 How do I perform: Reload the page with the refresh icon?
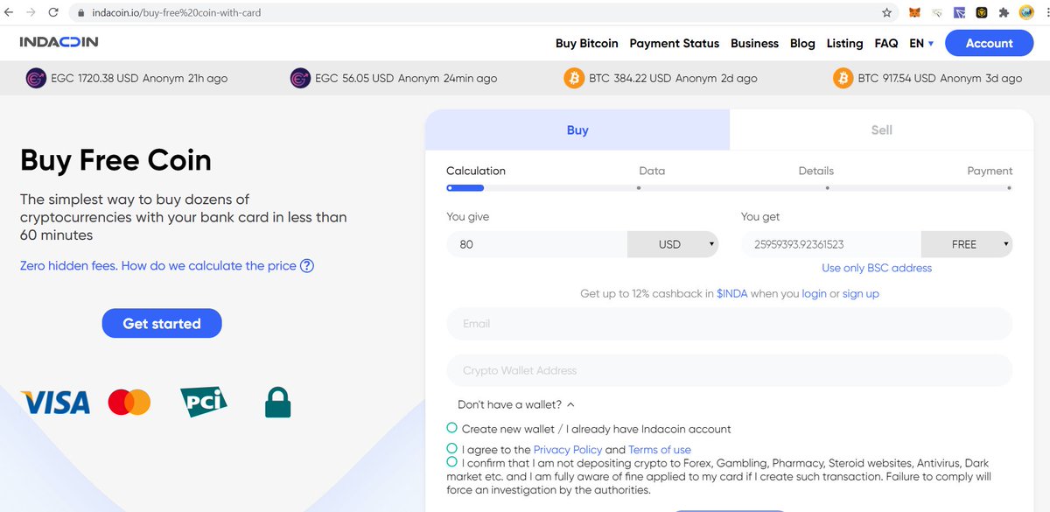53,13
